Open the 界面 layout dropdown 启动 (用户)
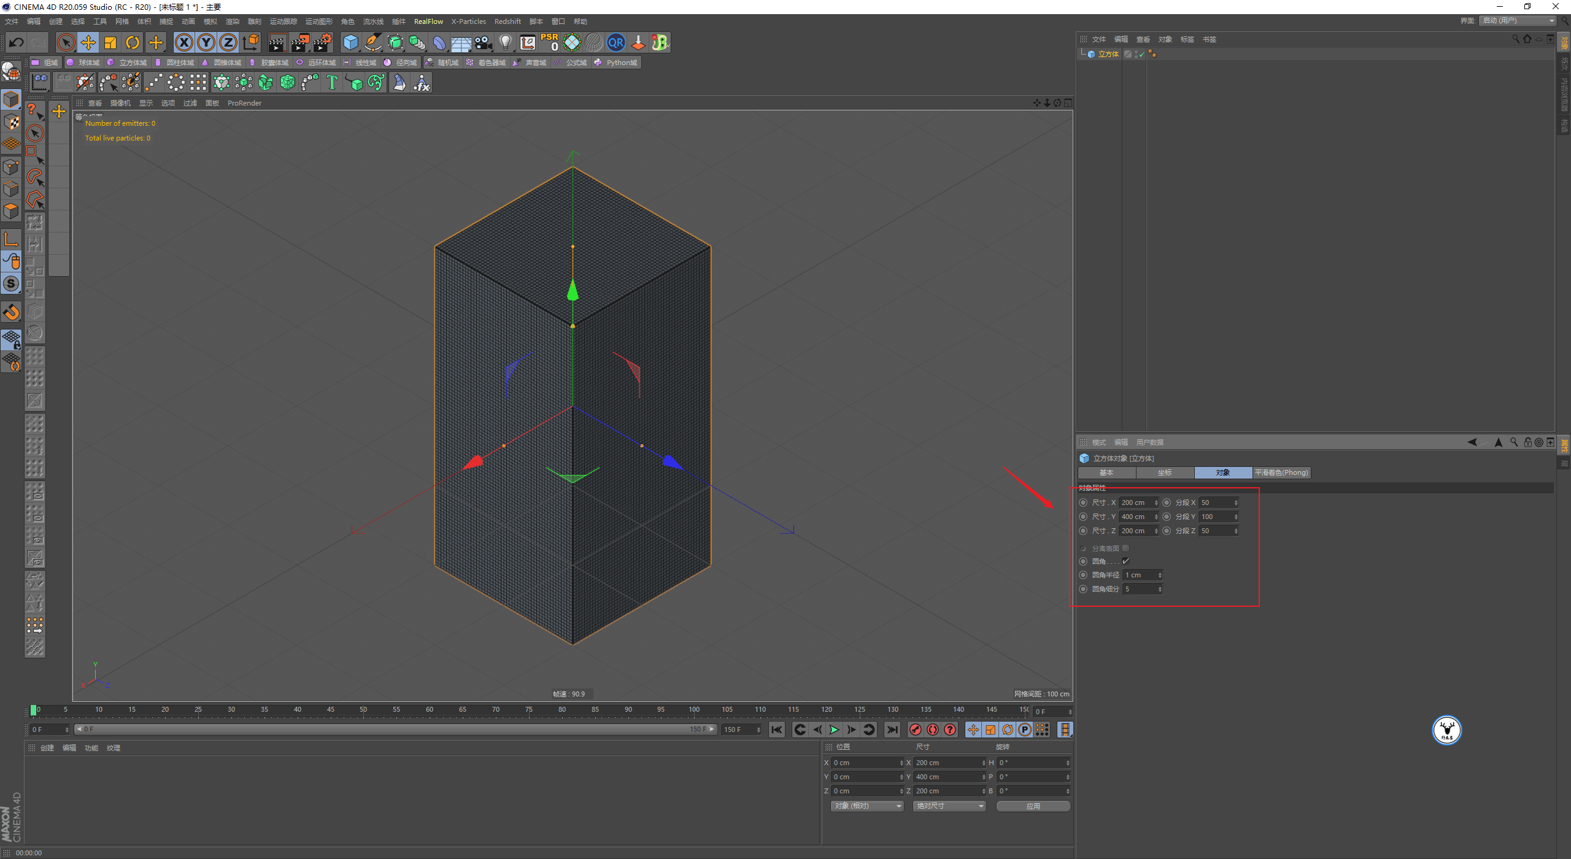 [1518, 21]
